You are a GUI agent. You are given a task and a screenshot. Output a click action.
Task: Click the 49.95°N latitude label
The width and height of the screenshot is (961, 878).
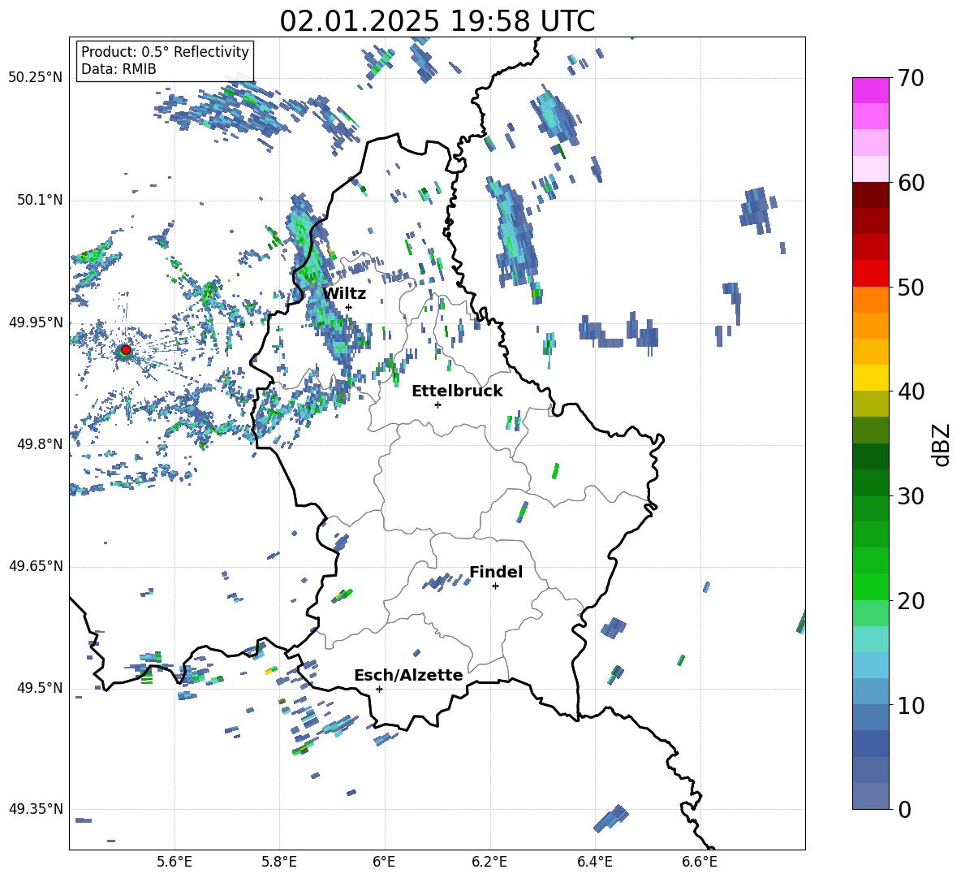[36, 322]
